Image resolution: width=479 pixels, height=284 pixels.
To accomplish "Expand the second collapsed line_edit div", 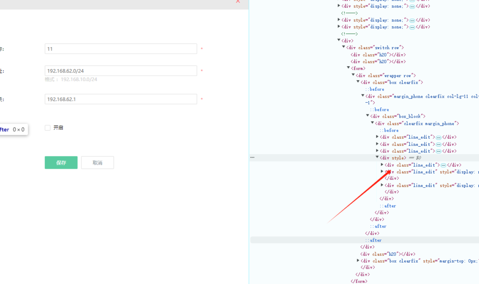I will point(377,144).
